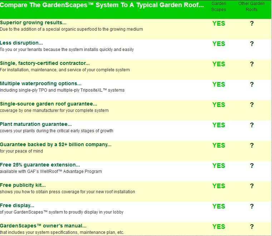Click 'Free display...' heading
This screenshot has width=272, height=236.
tap(17, 206)
